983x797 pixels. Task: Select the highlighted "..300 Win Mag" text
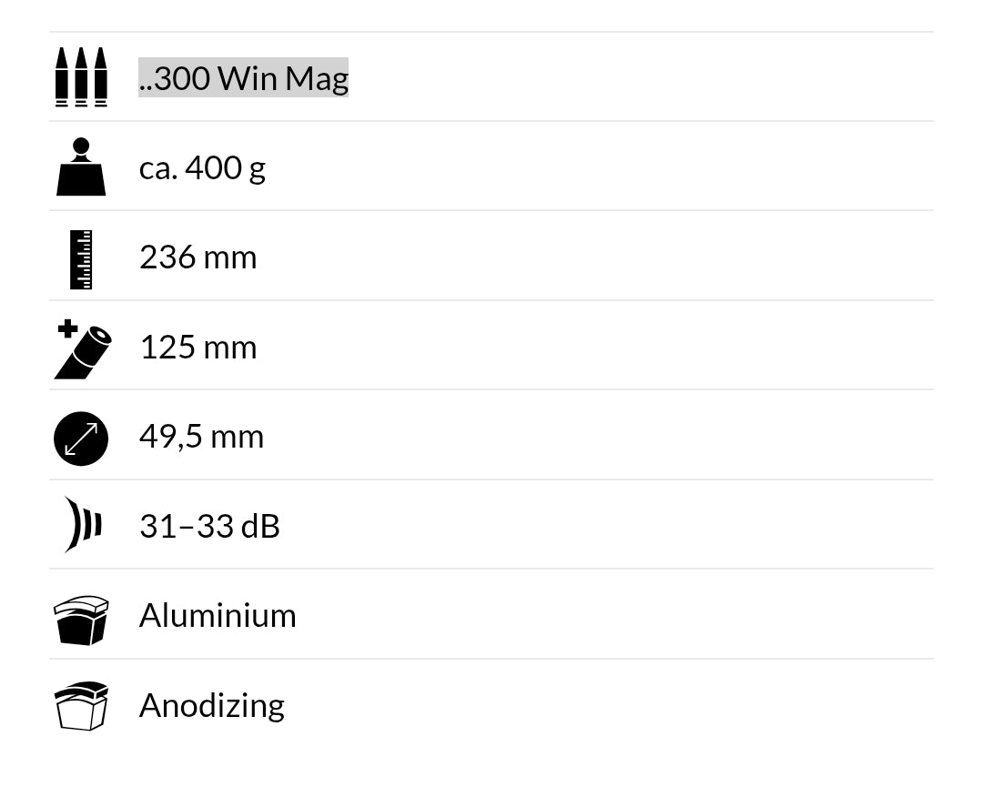pos(243,78)
